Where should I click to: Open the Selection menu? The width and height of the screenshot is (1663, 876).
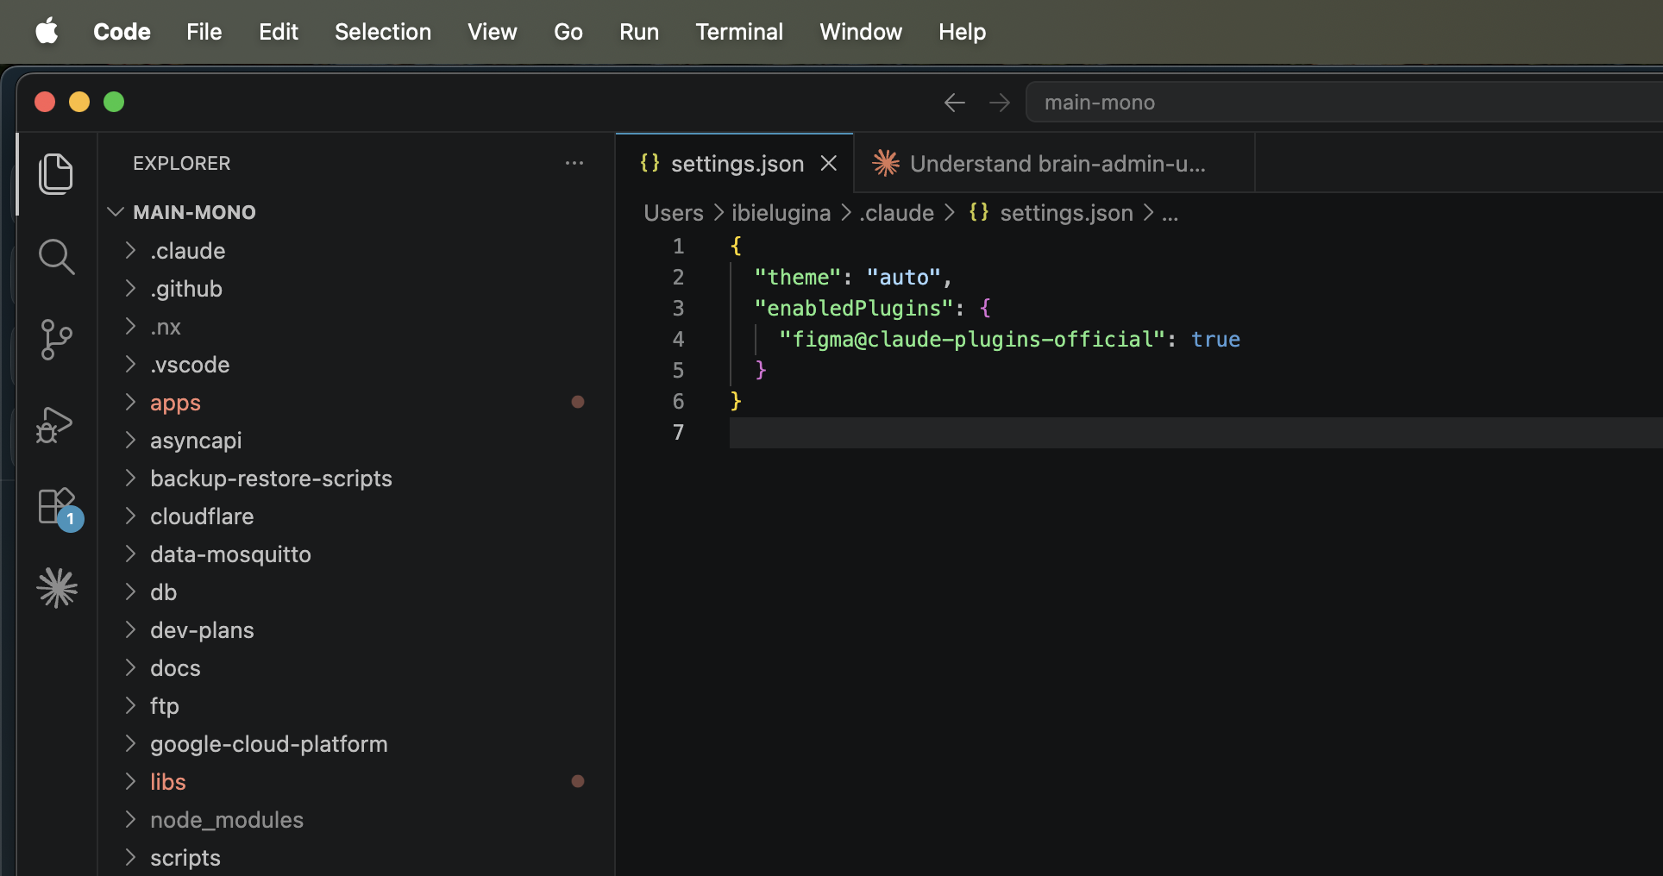[x=383, y=32]
